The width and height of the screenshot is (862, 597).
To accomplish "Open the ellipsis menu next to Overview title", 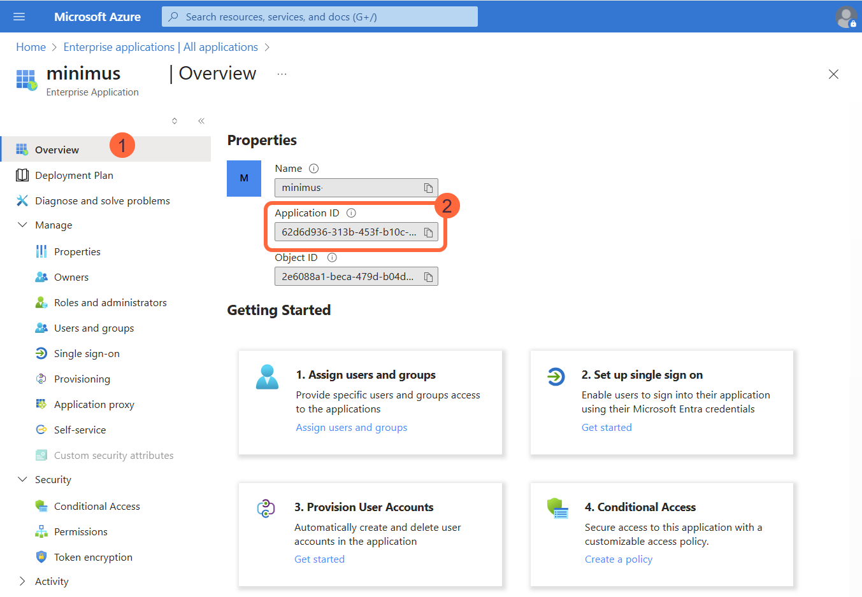I will click(x=282, y=74).
